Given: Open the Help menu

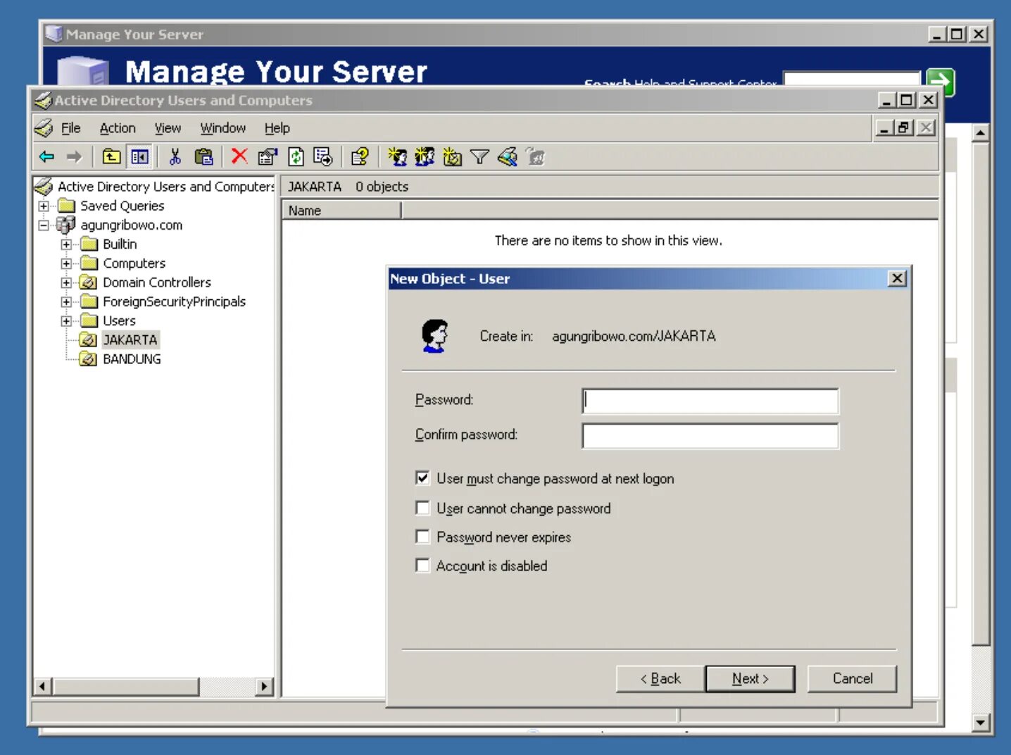Looking at the screenshot, I should (x=277, y=128).
